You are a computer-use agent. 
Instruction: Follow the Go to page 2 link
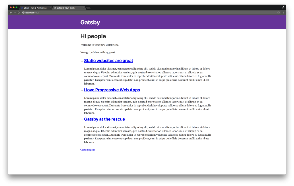[x=87, y=150]
